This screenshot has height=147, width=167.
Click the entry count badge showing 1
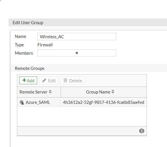[142, 131]
